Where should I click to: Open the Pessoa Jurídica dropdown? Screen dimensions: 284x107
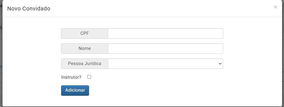165,64
